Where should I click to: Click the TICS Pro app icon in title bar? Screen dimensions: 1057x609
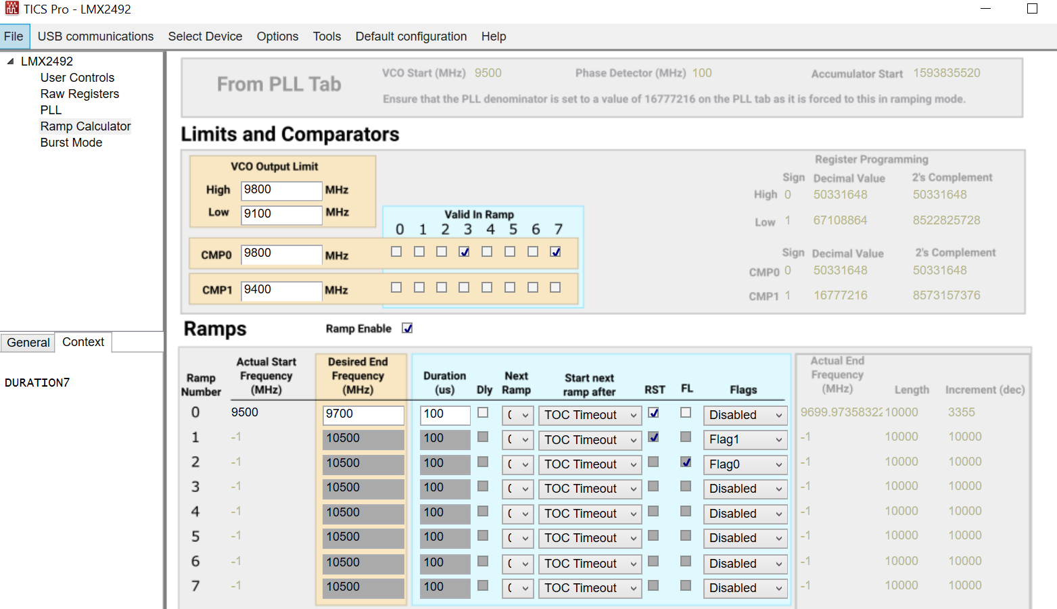pos(11,9)
